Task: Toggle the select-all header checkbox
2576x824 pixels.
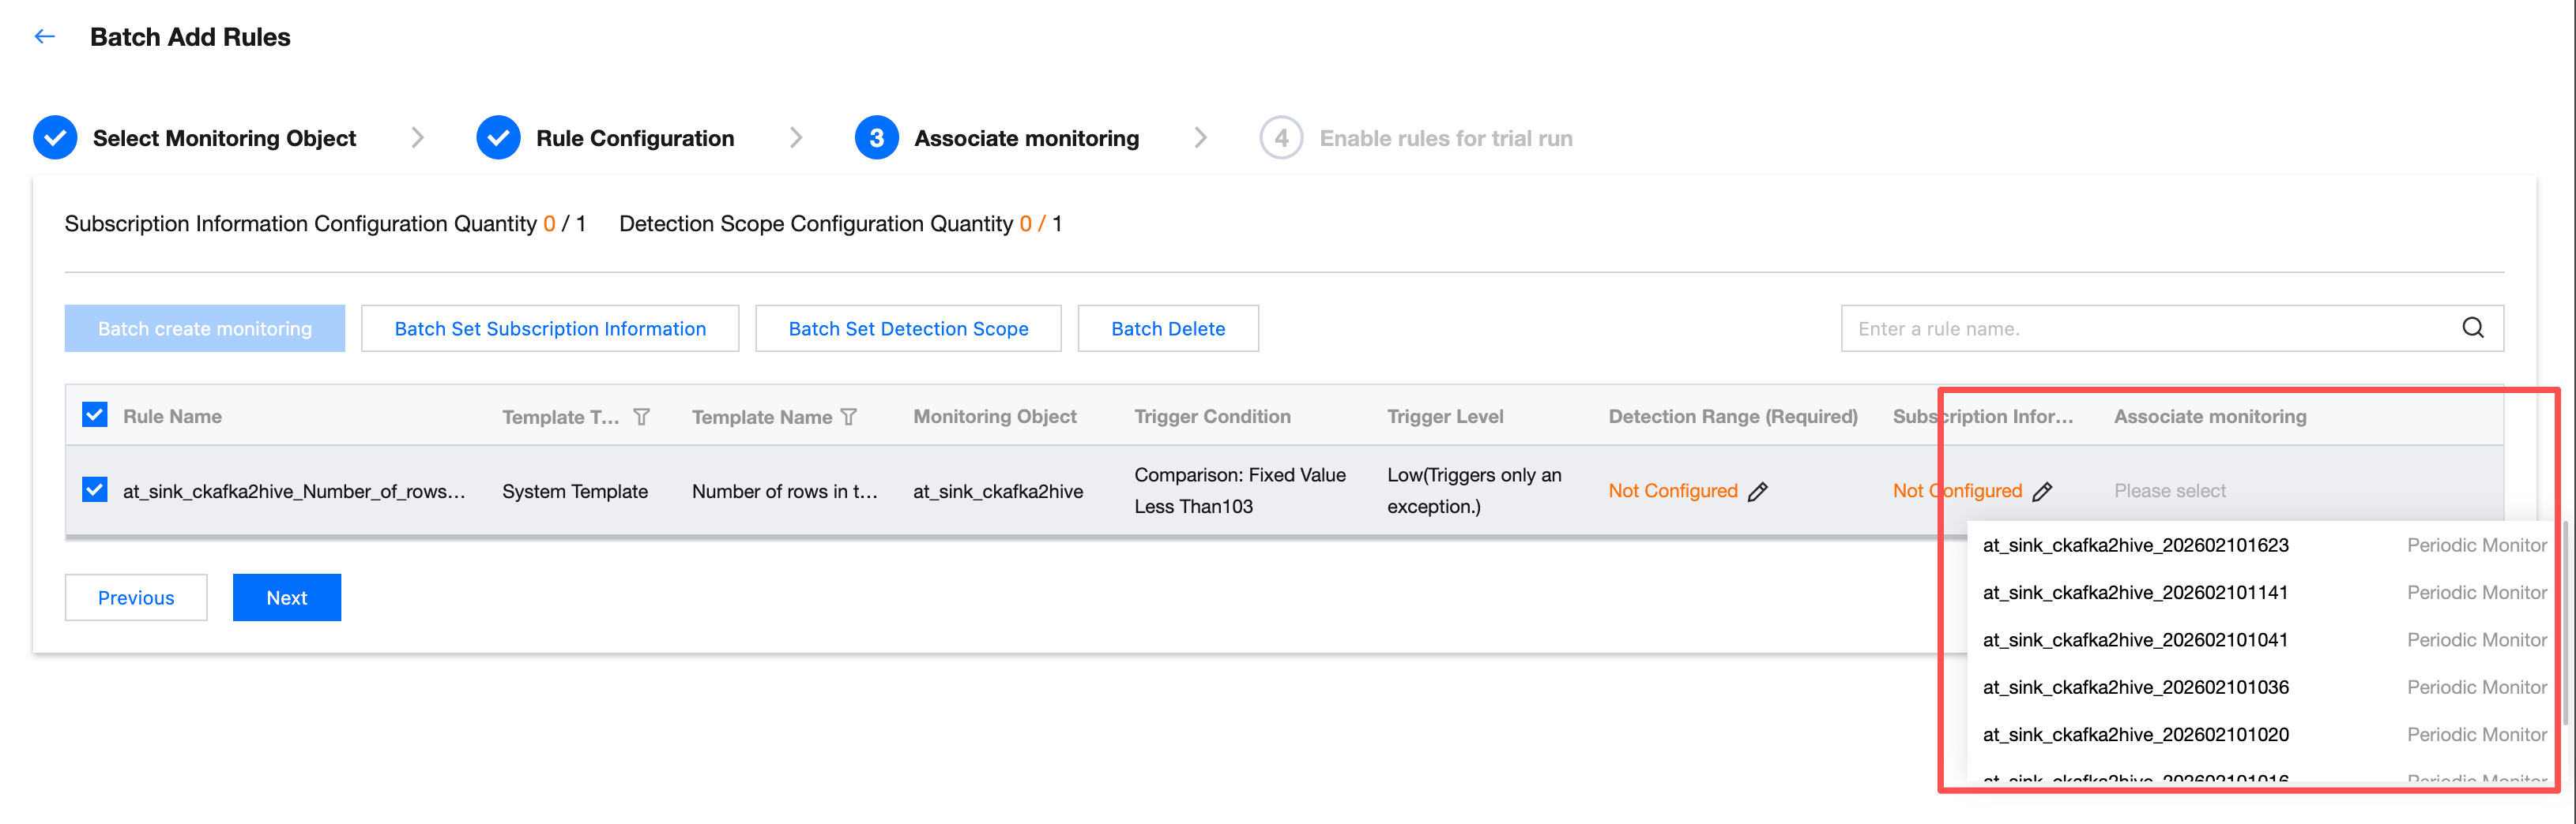Action: tap(95, 414)
